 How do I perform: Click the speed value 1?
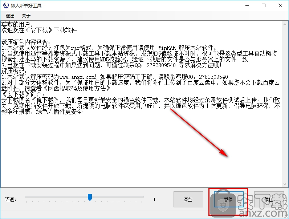[154, 199]
